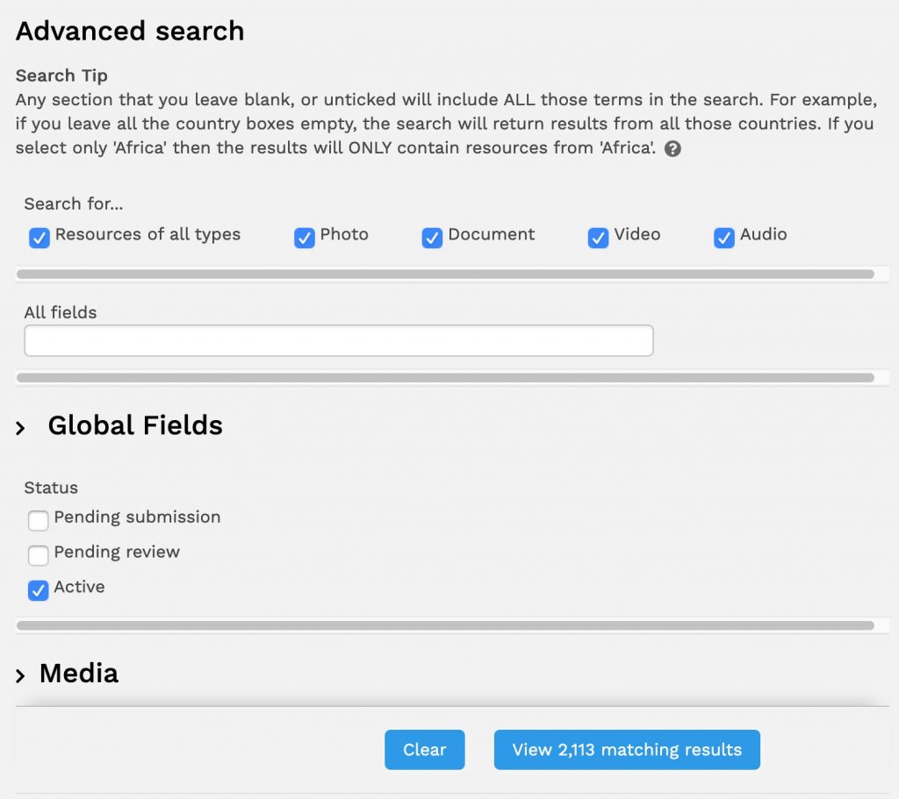Uncheck the Photo resource type
899x799 pixels.
click(305, 238)
